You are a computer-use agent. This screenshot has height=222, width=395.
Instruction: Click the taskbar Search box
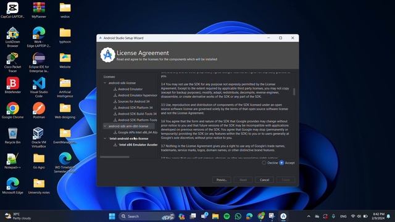(x=147, y=216)
